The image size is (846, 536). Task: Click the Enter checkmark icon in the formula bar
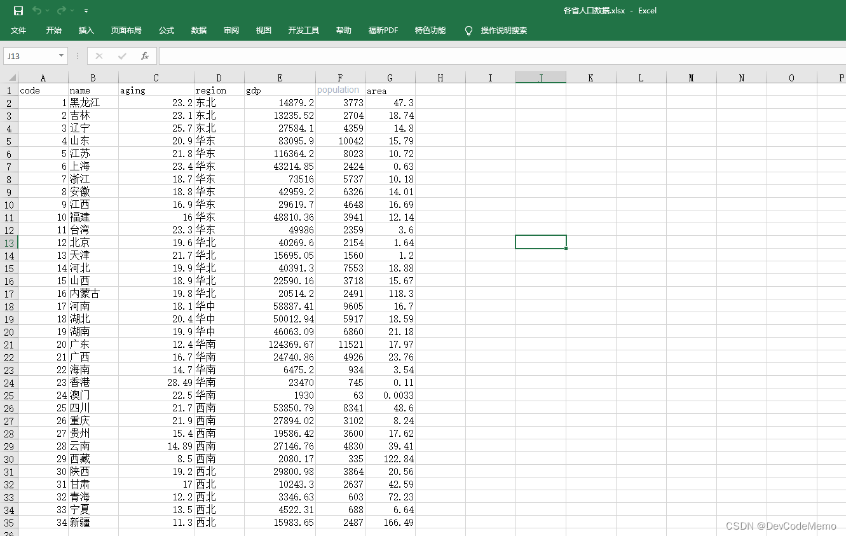point(121,56)
